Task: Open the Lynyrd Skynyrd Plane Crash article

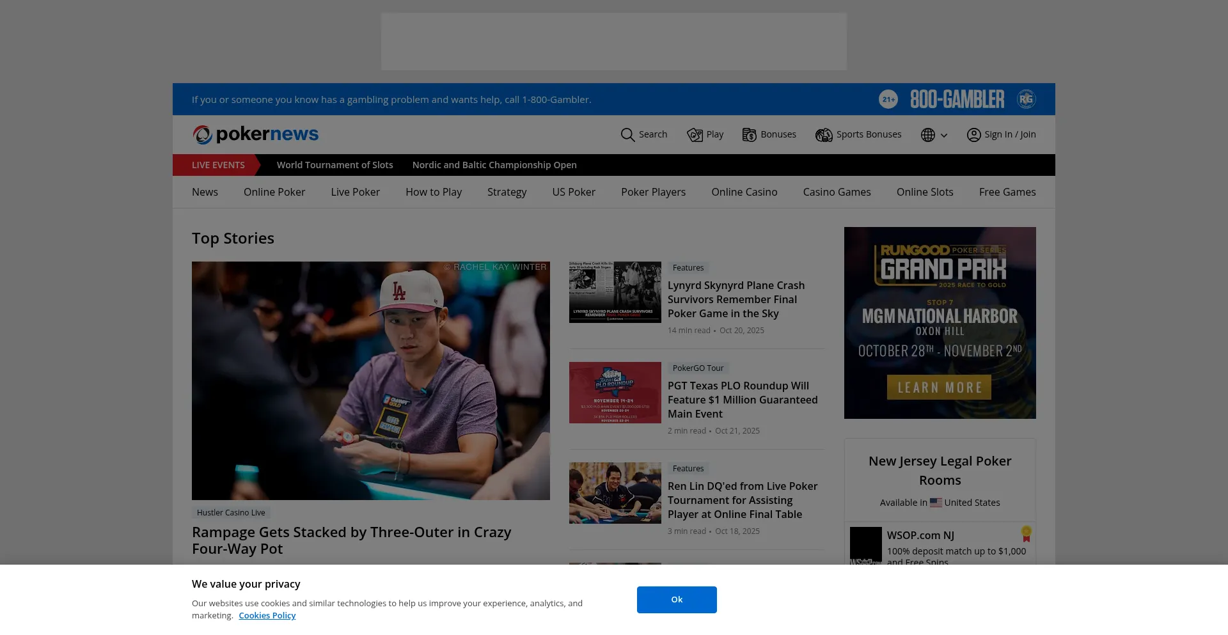Action: pos(736,299)
